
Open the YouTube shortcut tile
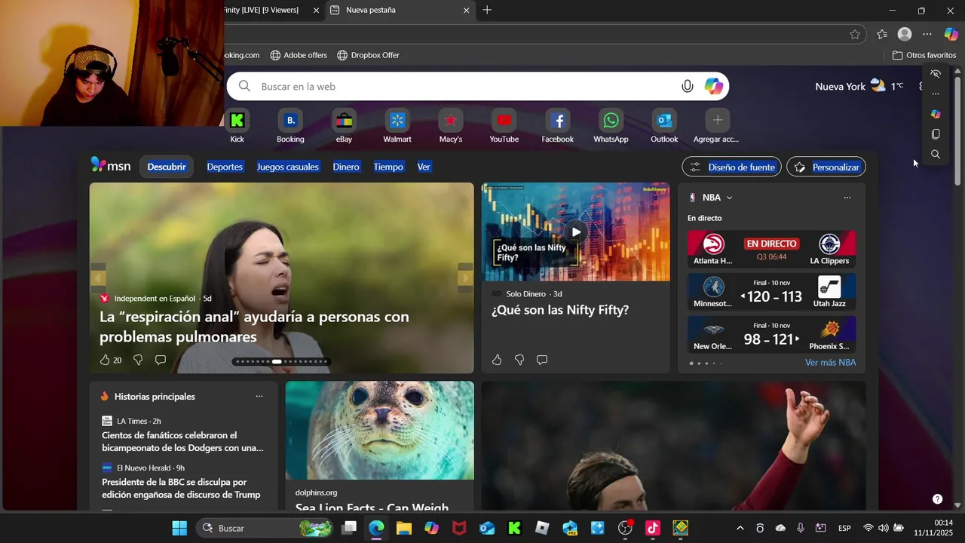click(x=504, y=126)
